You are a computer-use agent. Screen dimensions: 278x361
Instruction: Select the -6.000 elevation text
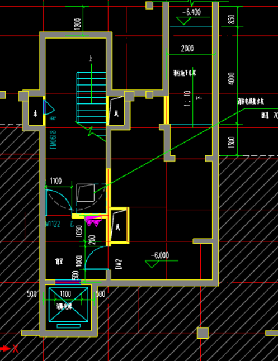pos(160,255)
